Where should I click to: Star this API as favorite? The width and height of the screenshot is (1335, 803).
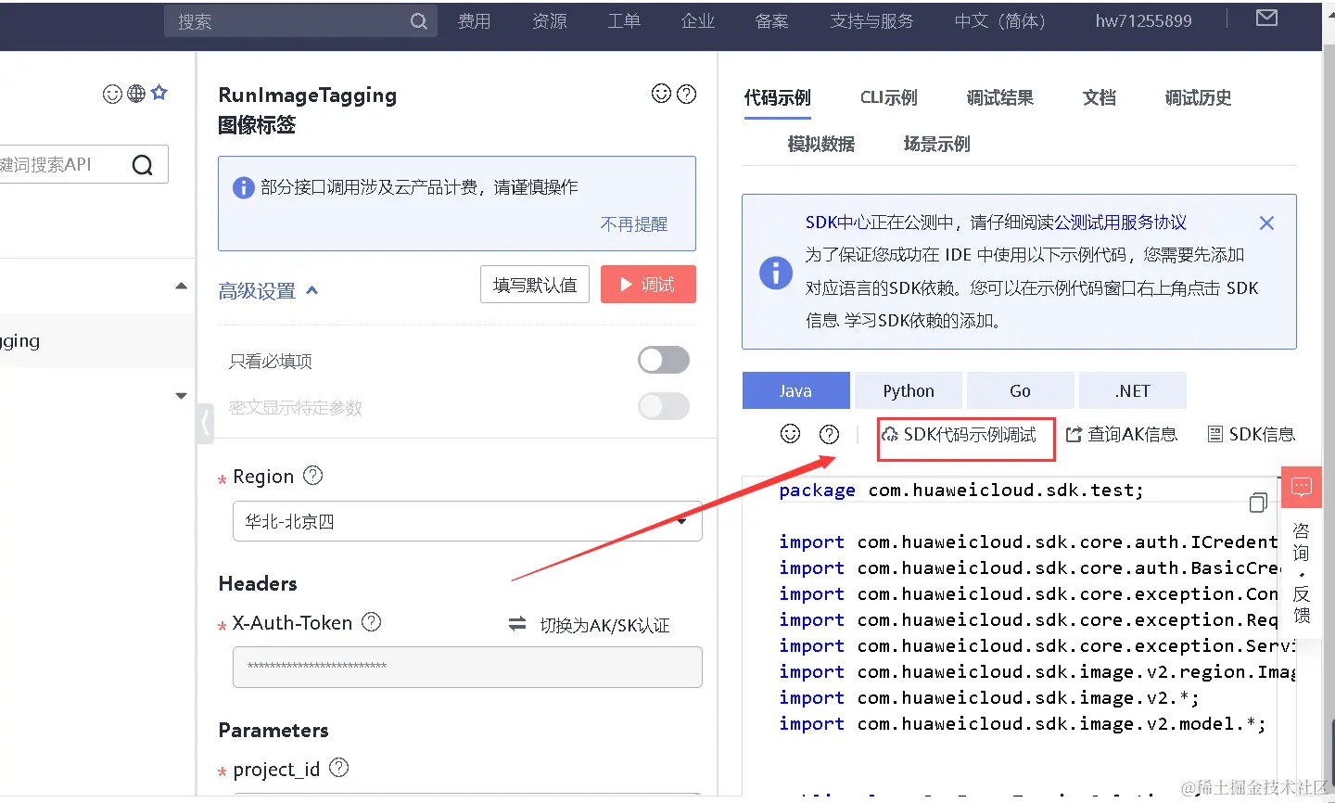(x=159, y=93)
